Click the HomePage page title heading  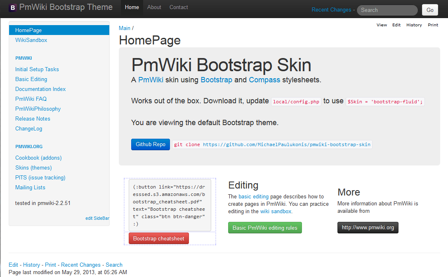(150, 40)
